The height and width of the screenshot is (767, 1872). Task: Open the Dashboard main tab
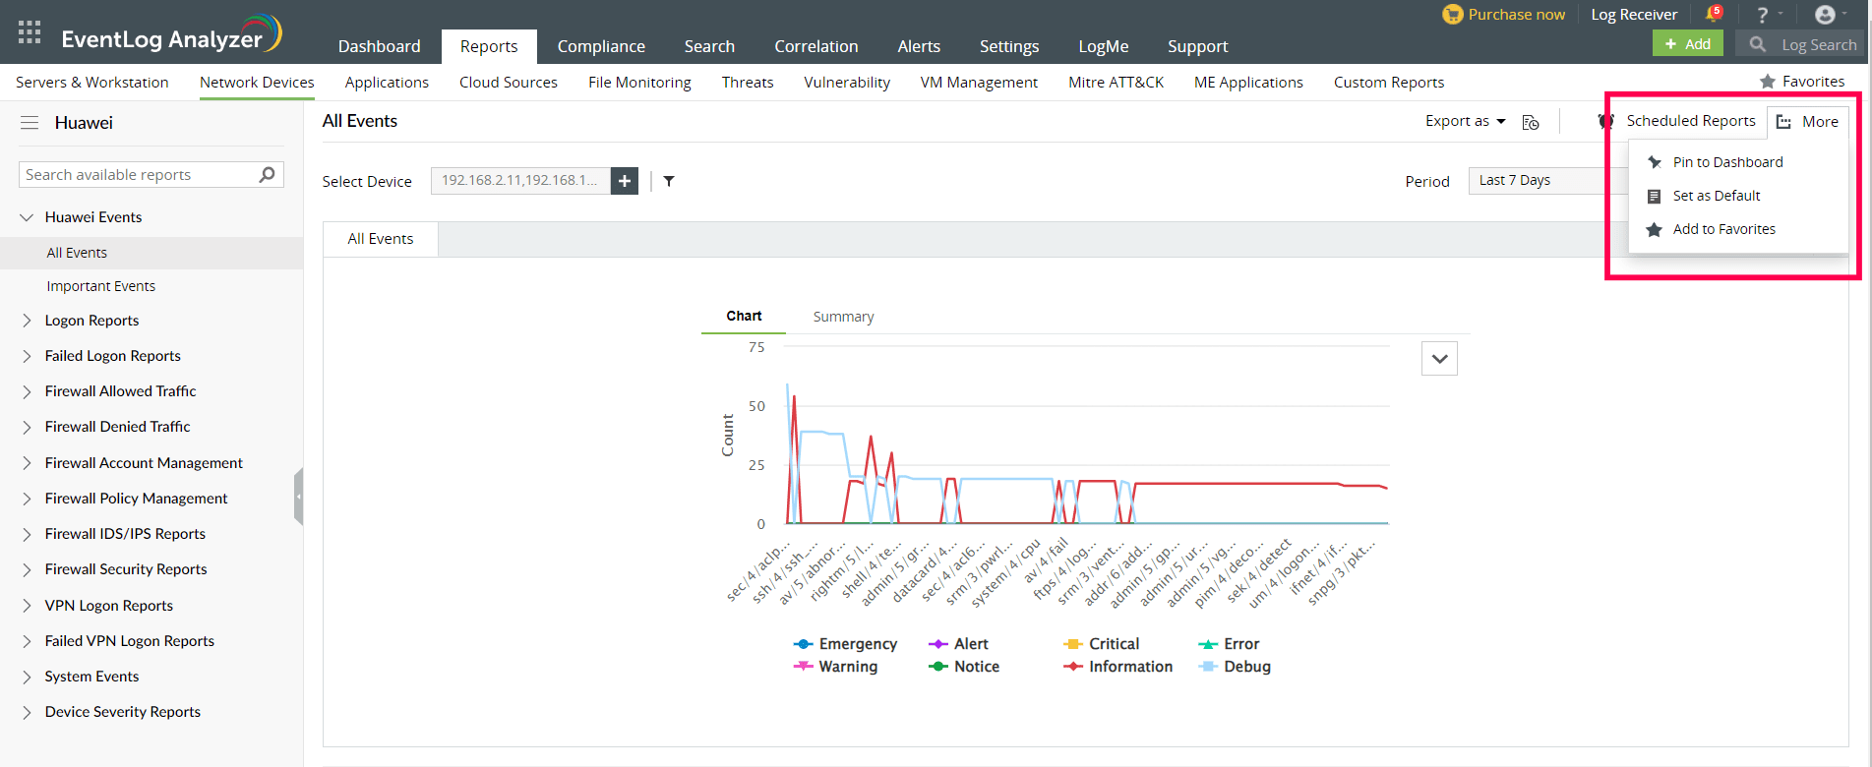coord(379,46)
